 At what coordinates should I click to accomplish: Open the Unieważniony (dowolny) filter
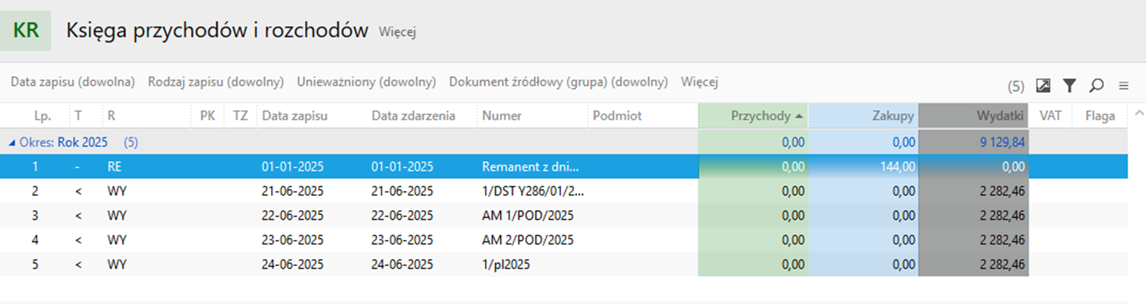[x=366, y=82]
